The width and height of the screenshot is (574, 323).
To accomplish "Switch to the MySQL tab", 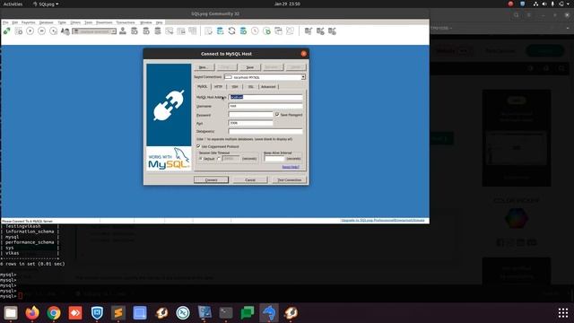I will coord(202,87).
